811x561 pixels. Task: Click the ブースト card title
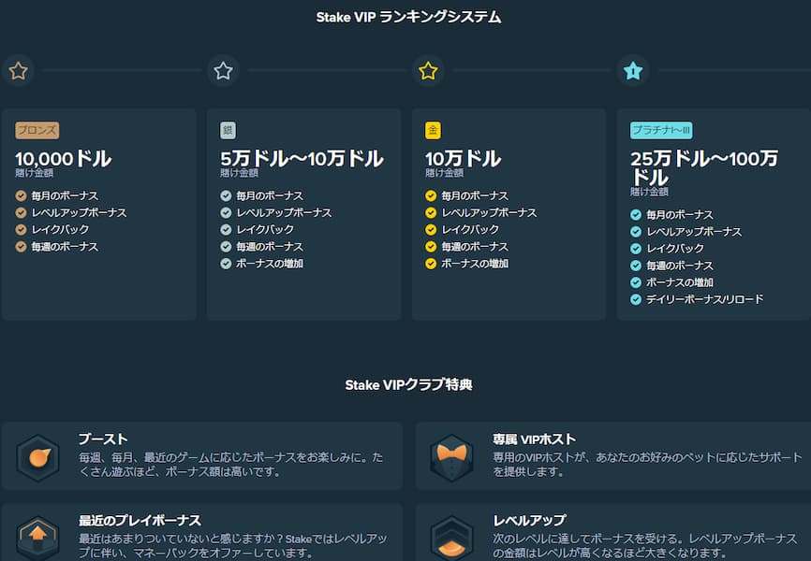click(103, 439)
